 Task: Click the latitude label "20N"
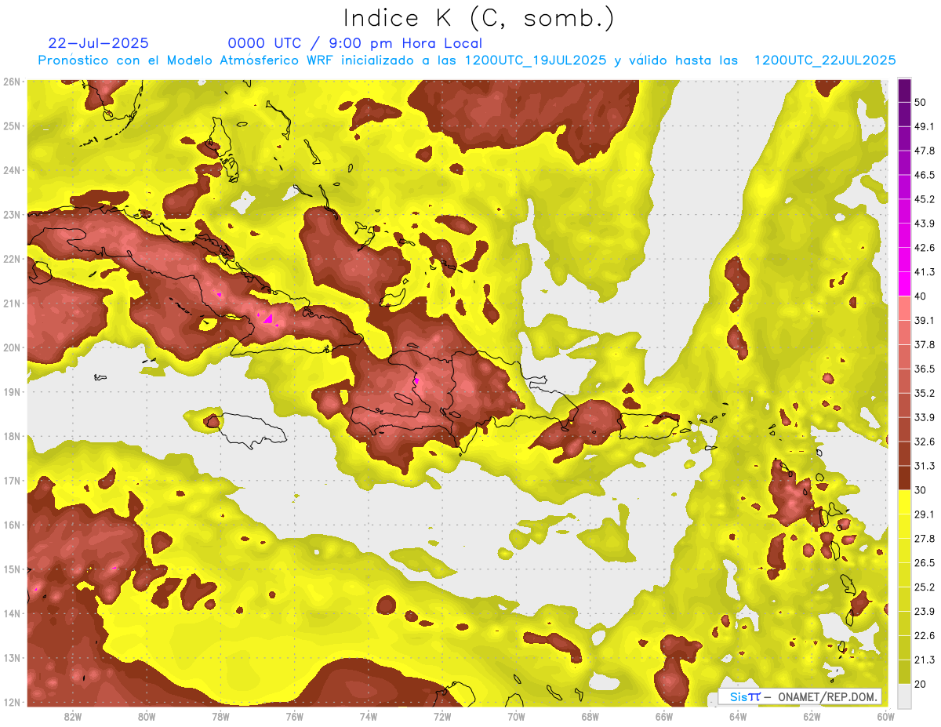click(x=12, y=347)
